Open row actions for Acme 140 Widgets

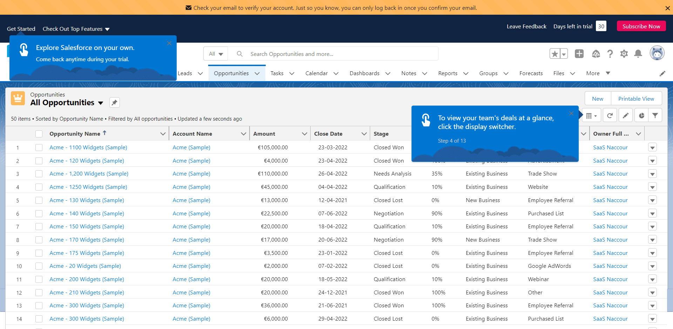point(652,214)
